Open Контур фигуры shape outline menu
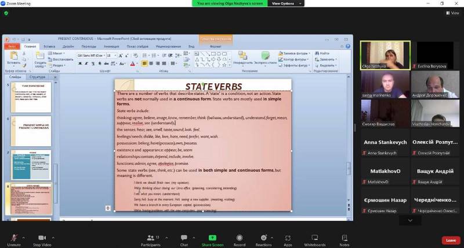 click(x=294, y=60)
